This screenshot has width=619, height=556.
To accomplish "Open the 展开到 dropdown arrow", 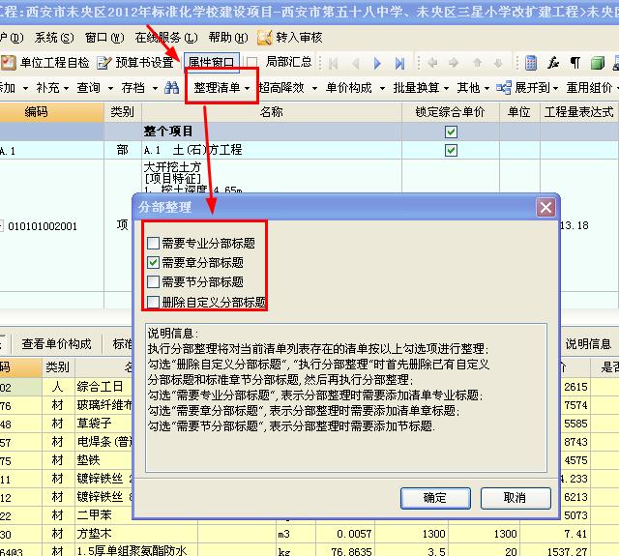I will tap(555, 88).
